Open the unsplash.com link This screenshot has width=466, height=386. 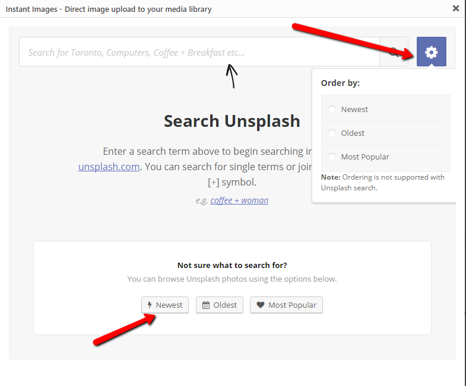click(x=109, y=167)
